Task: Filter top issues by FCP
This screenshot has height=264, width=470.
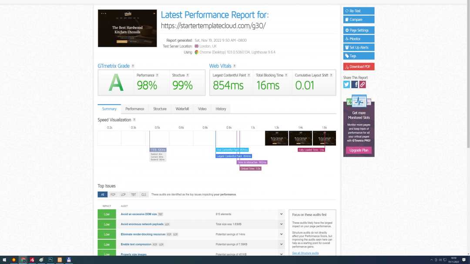Action: point(113,195)
